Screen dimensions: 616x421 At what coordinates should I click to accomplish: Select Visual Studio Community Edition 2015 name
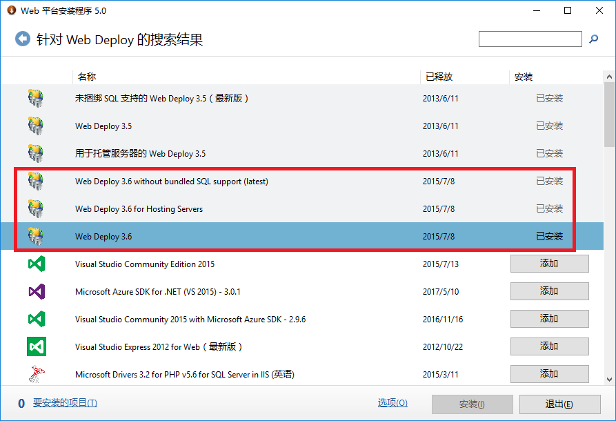(145, 264)
